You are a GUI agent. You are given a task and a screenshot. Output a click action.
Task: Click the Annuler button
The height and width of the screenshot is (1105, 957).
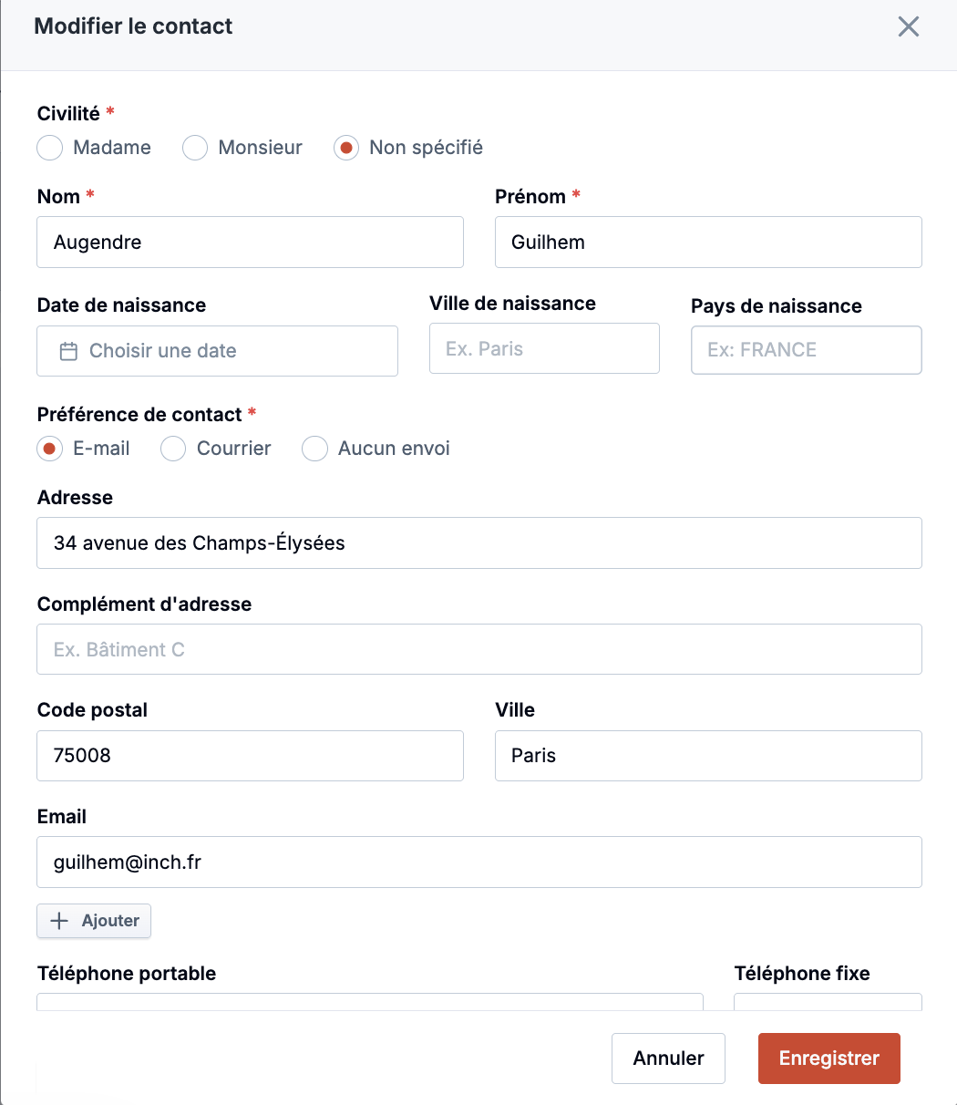[x=668, y=1059]
